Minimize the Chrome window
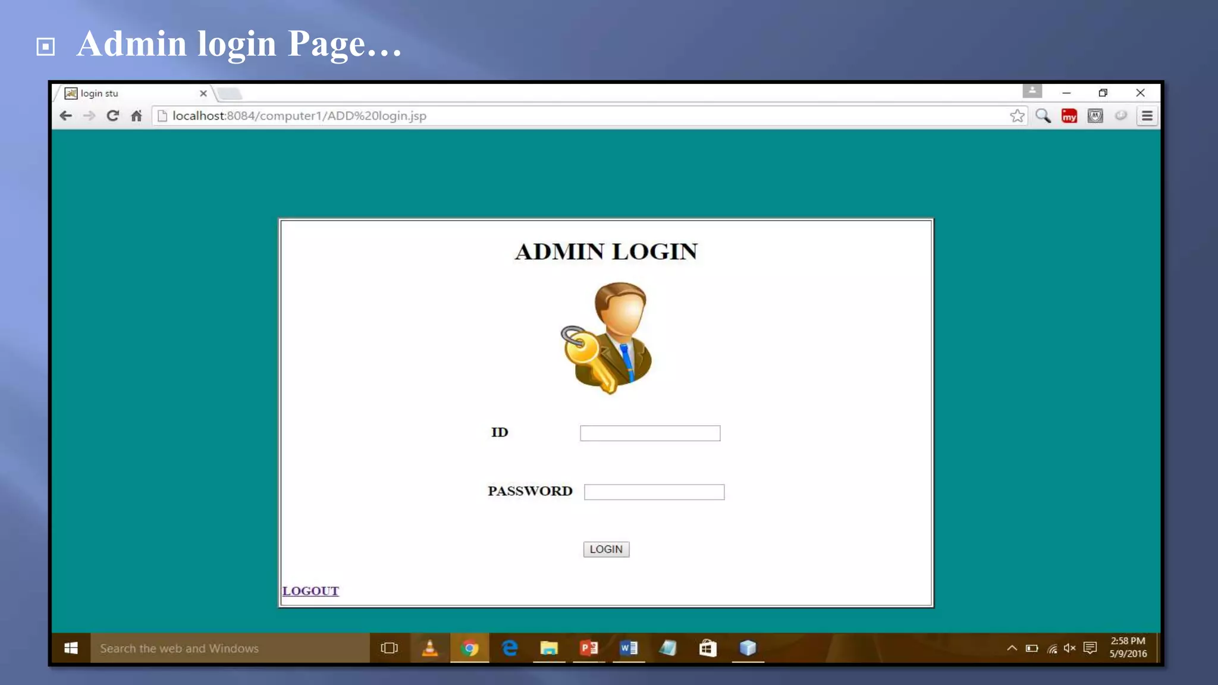This screenshot has height=685, width=1218. pyautogui.click(x=1066, y=93)
